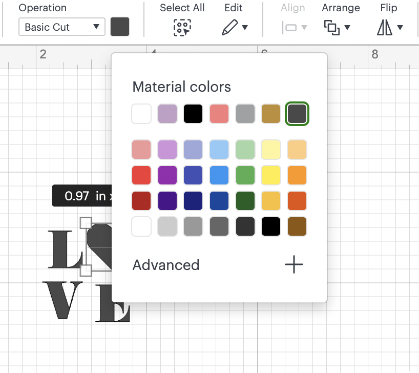419x373 pixels.
Task: Expand the Basic Cut operation dropdown
Action: tap(61, 27)
